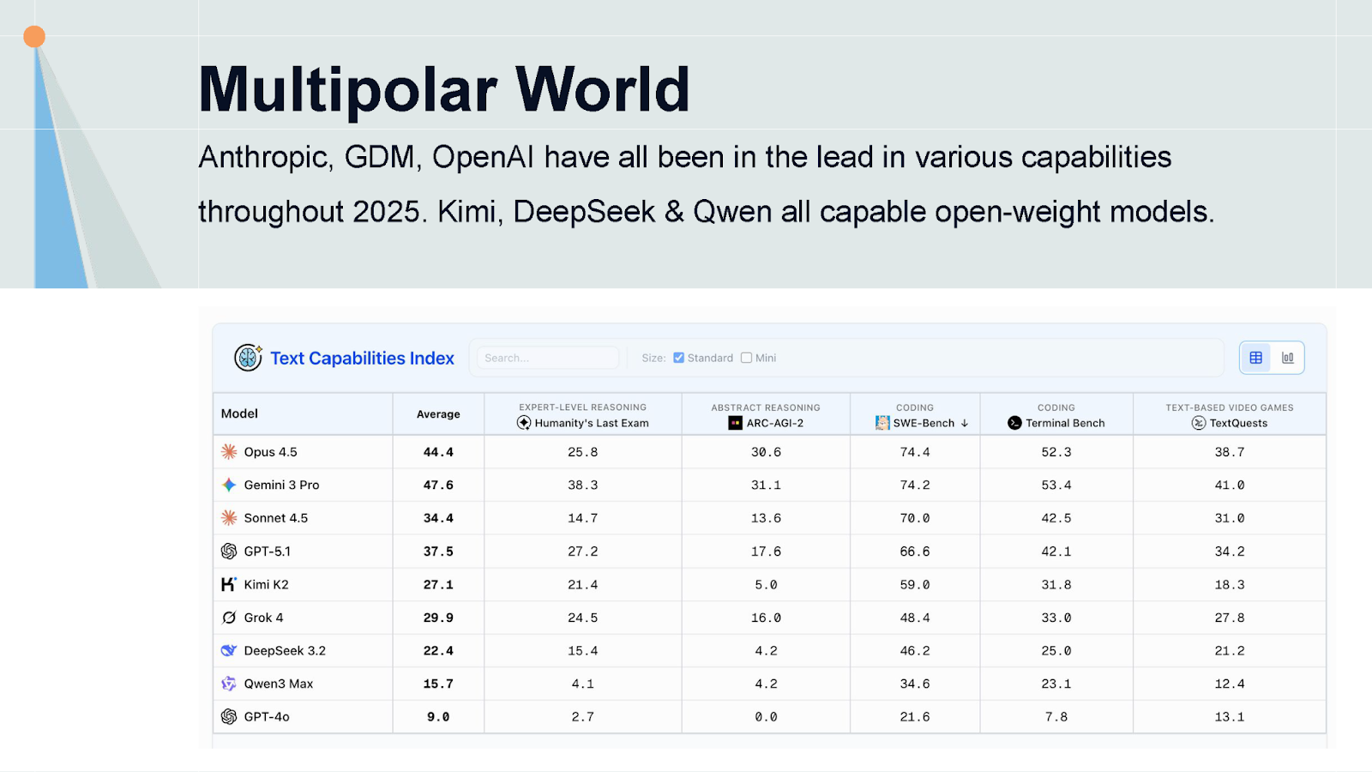Click the Gemini 3 Pro star icon
This screenshot has height=772, width=1372.
pyautogui.click(x=229, y=485)
